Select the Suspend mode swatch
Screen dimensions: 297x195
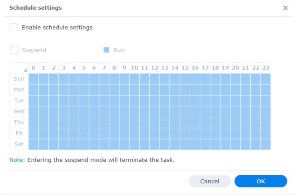[14, 50]
